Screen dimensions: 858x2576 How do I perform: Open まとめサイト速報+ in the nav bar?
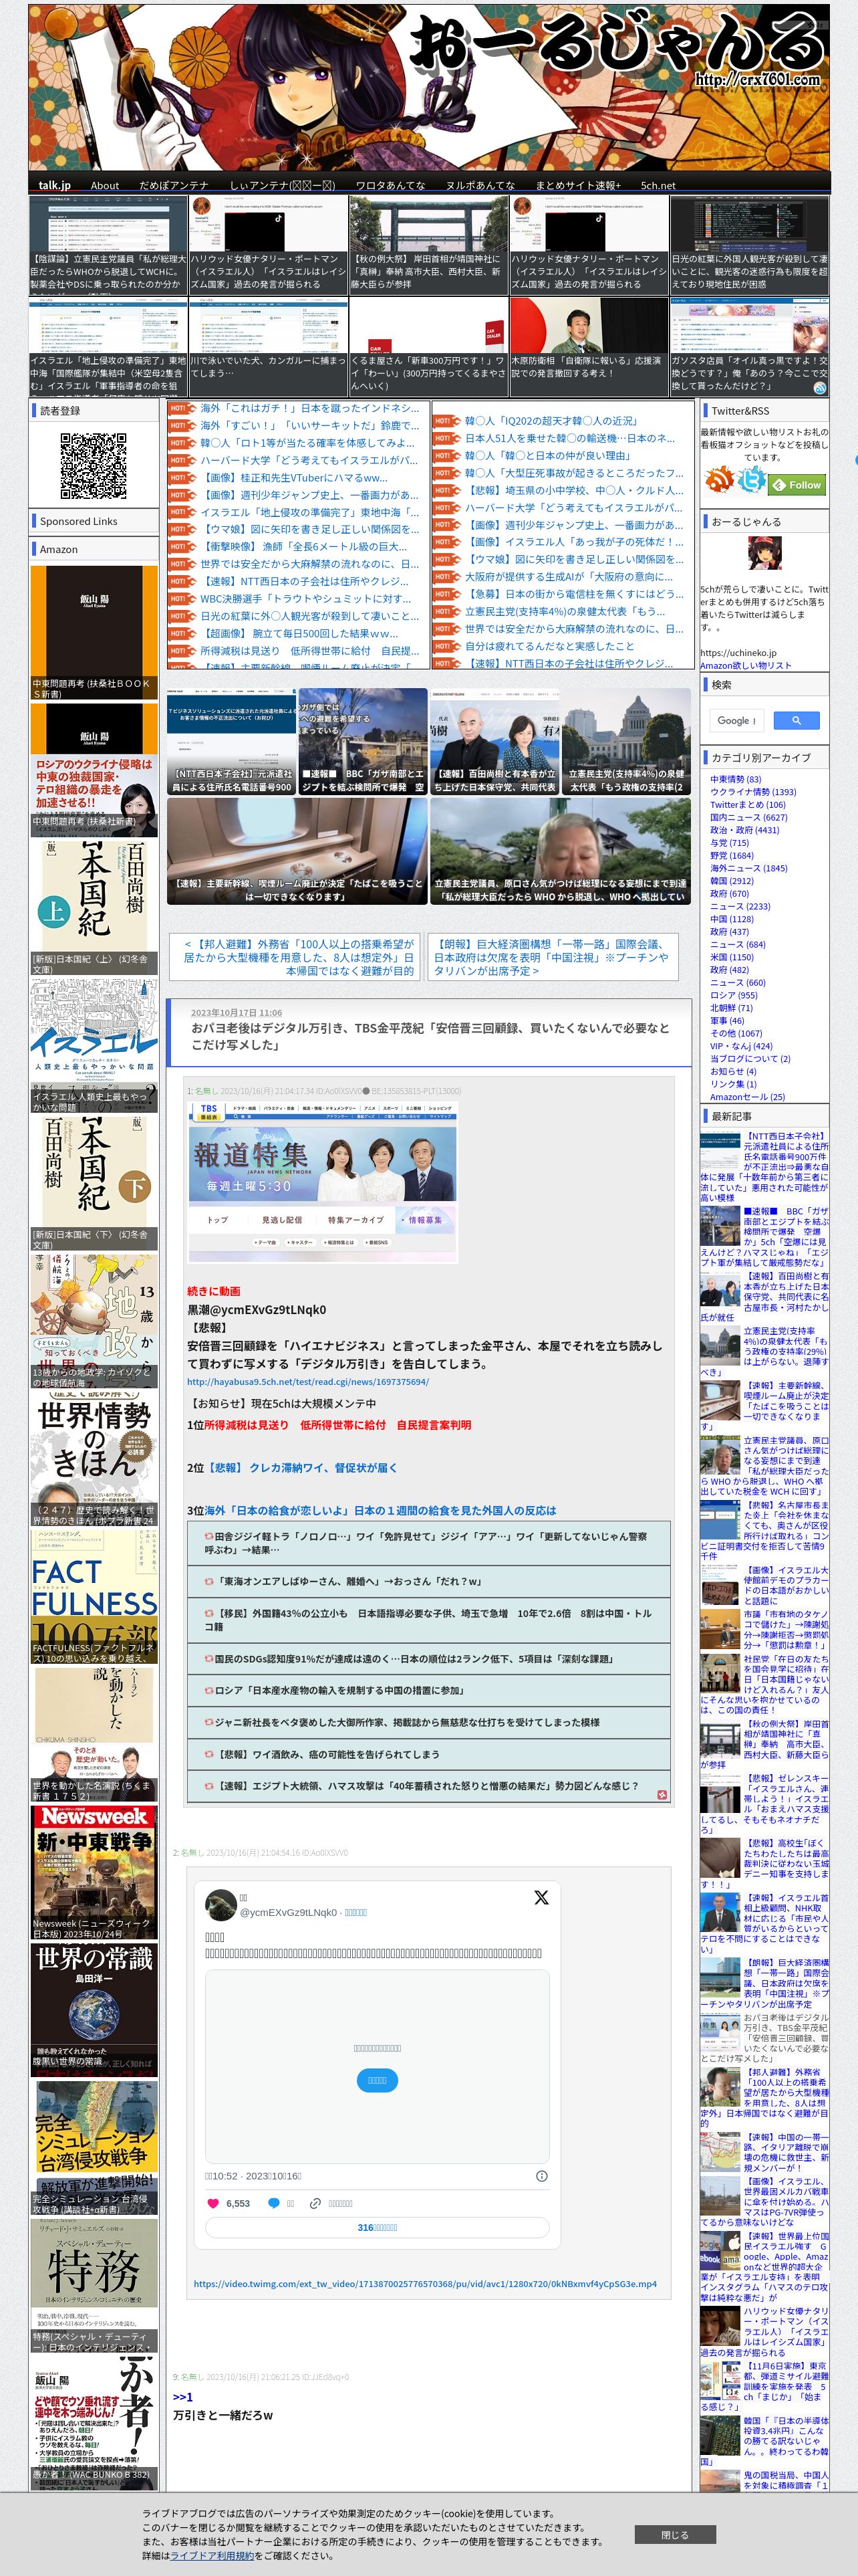pyautogui.click(x=578, y=185)
